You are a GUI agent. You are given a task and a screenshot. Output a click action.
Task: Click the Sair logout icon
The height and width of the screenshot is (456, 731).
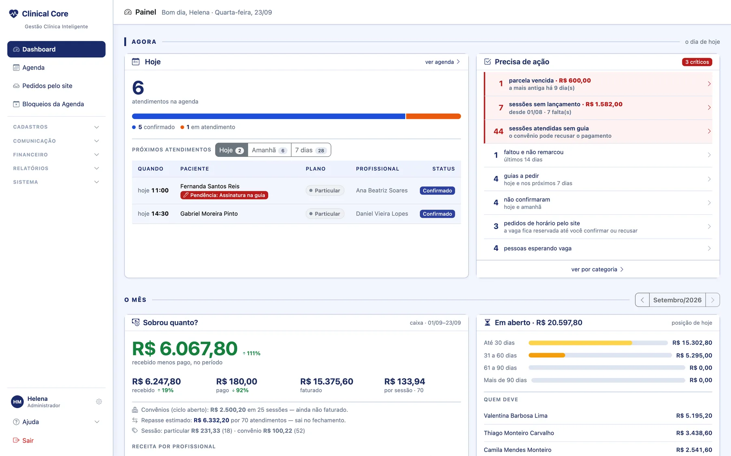point(16,440)
